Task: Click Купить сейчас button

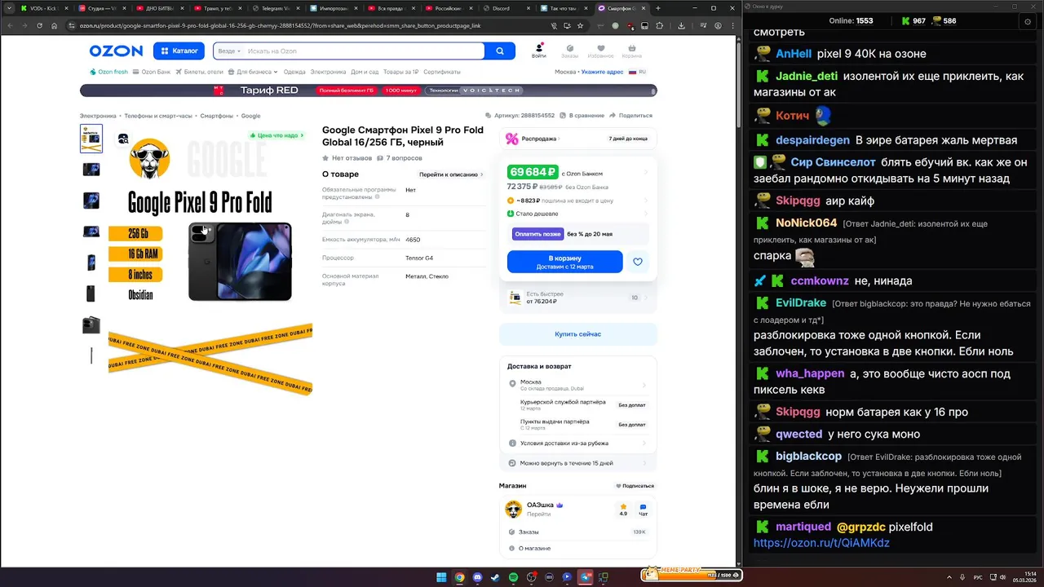Action: pyautogui.click(x=578, y=334)
